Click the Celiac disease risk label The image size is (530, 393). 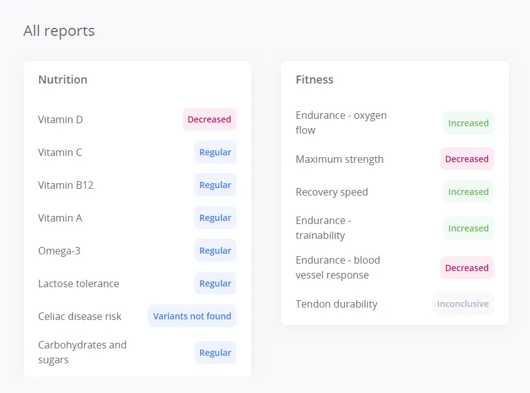pos(80,316)
